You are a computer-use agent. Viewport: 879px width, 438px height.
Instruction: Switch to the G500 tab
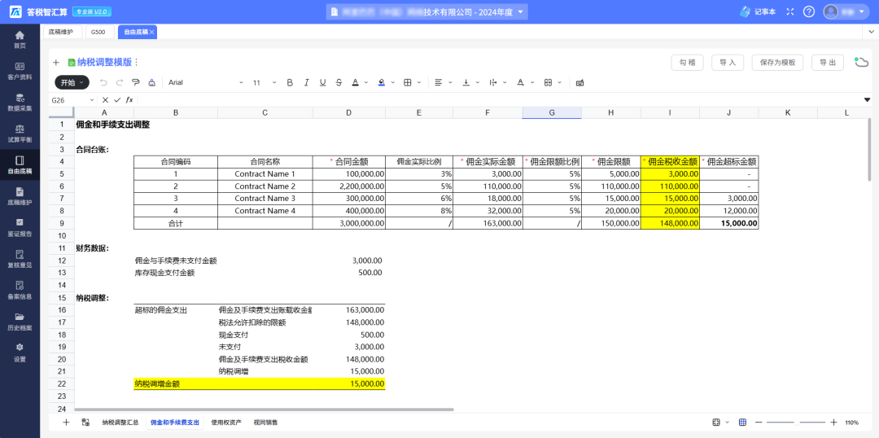coord(98,32)
